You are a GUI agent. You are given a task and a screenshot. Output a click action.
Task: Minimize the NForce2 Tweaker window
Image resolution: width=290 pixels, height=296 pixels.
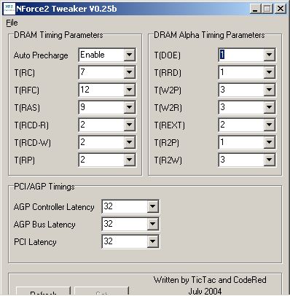click(x=255, y=9)
